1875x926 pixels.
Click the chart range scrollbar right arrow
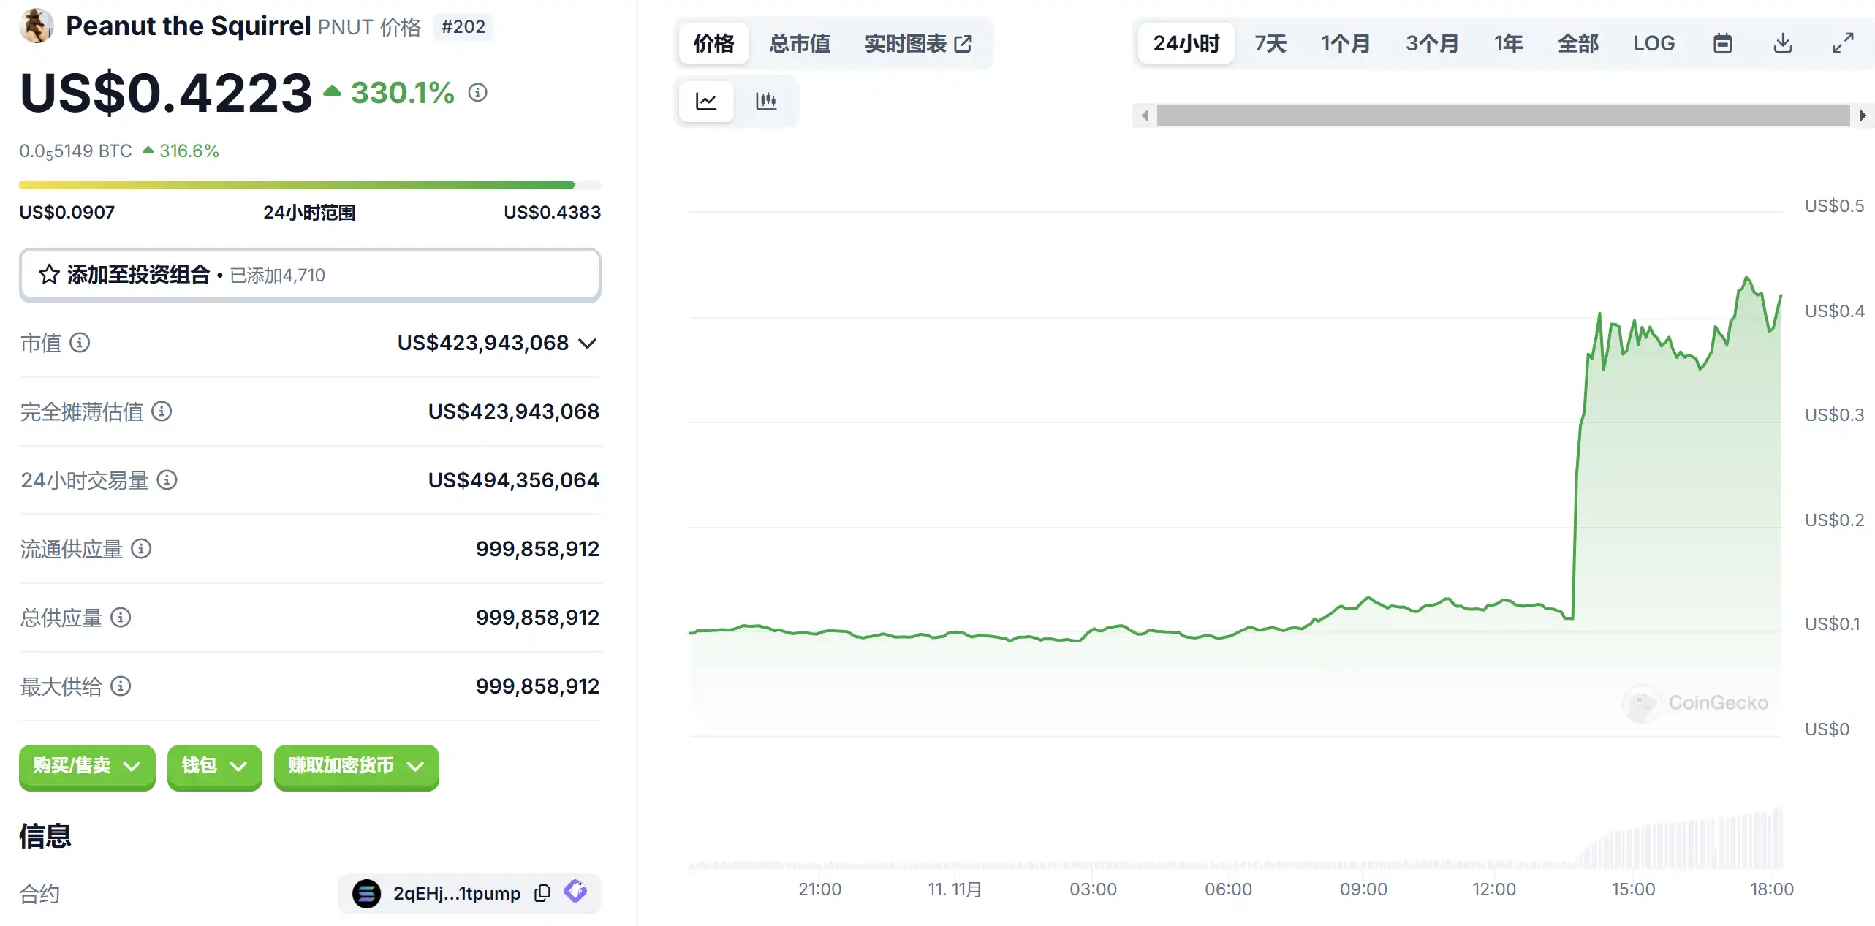(x=1862, y=115)
